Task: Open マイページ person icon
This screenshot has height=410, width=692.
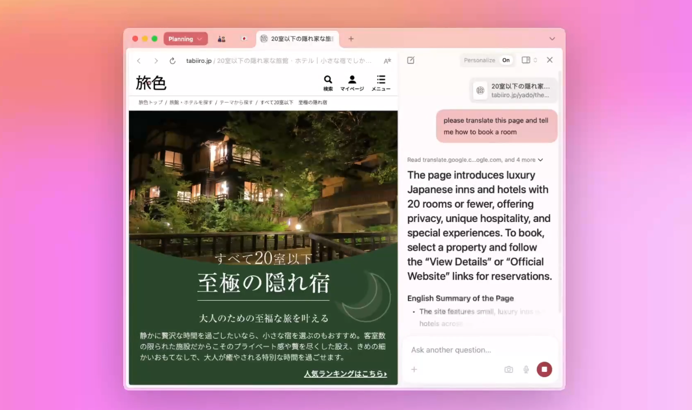Action: click(352, 83)
